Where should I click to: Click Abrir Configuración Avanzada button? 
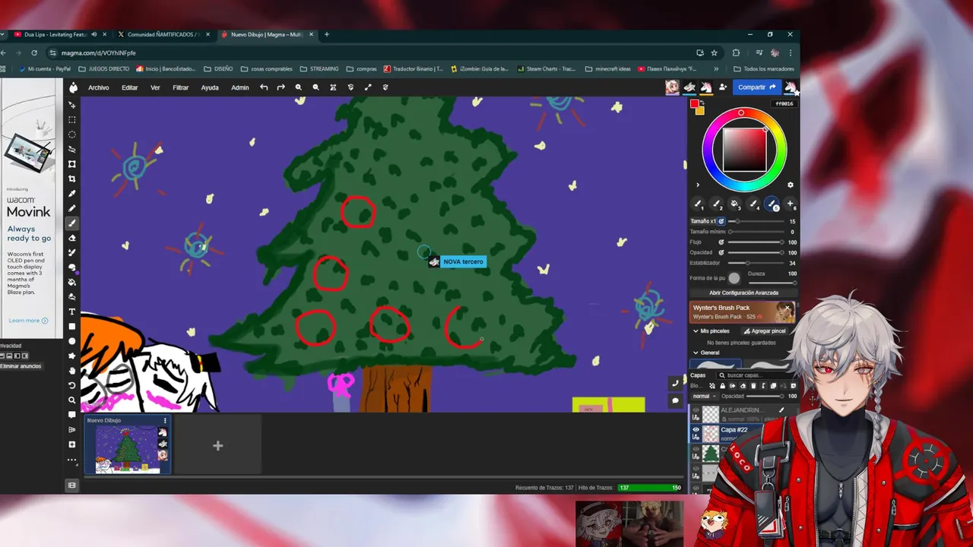[743, 292]
